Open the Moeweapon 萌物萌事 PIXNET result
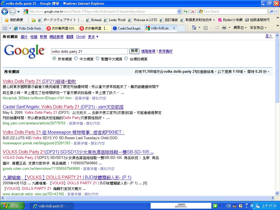Image resolution: width=280 pixels, height=210 pixels. click(63, 132)
